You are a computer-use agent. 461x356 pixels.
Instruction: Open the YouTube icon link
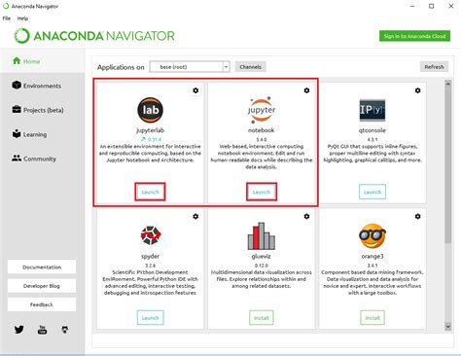pyautogui.click(x=42, y=330)
